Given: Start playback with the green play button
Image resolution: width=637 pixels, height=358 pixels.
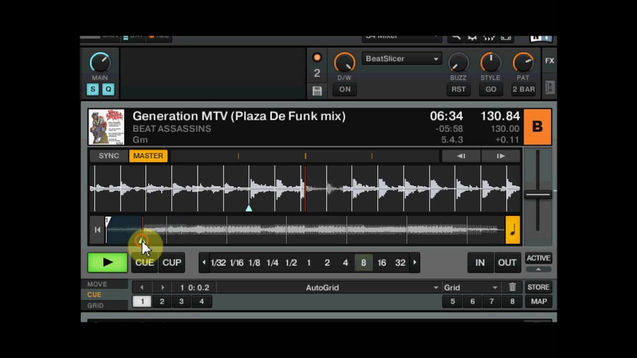Looking at the screenshot, I should (x=107, y=263).
